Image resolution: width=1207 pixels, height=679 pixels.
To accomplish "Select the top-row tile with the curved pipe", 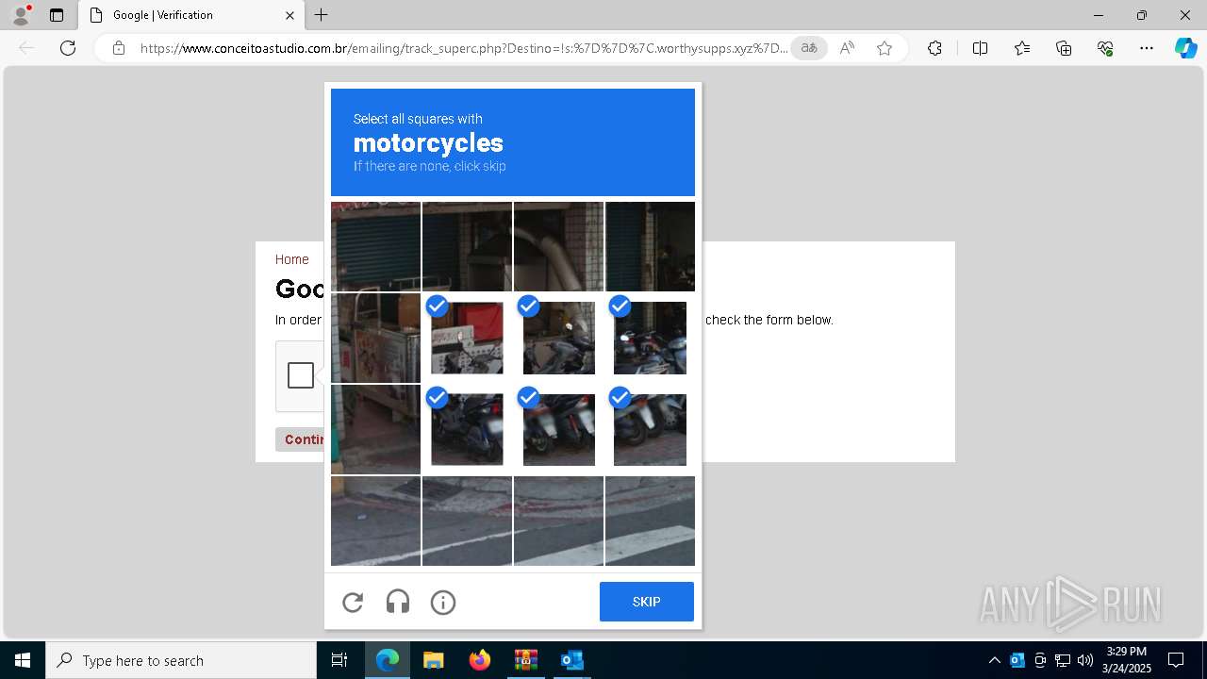I will coord(558,246).
